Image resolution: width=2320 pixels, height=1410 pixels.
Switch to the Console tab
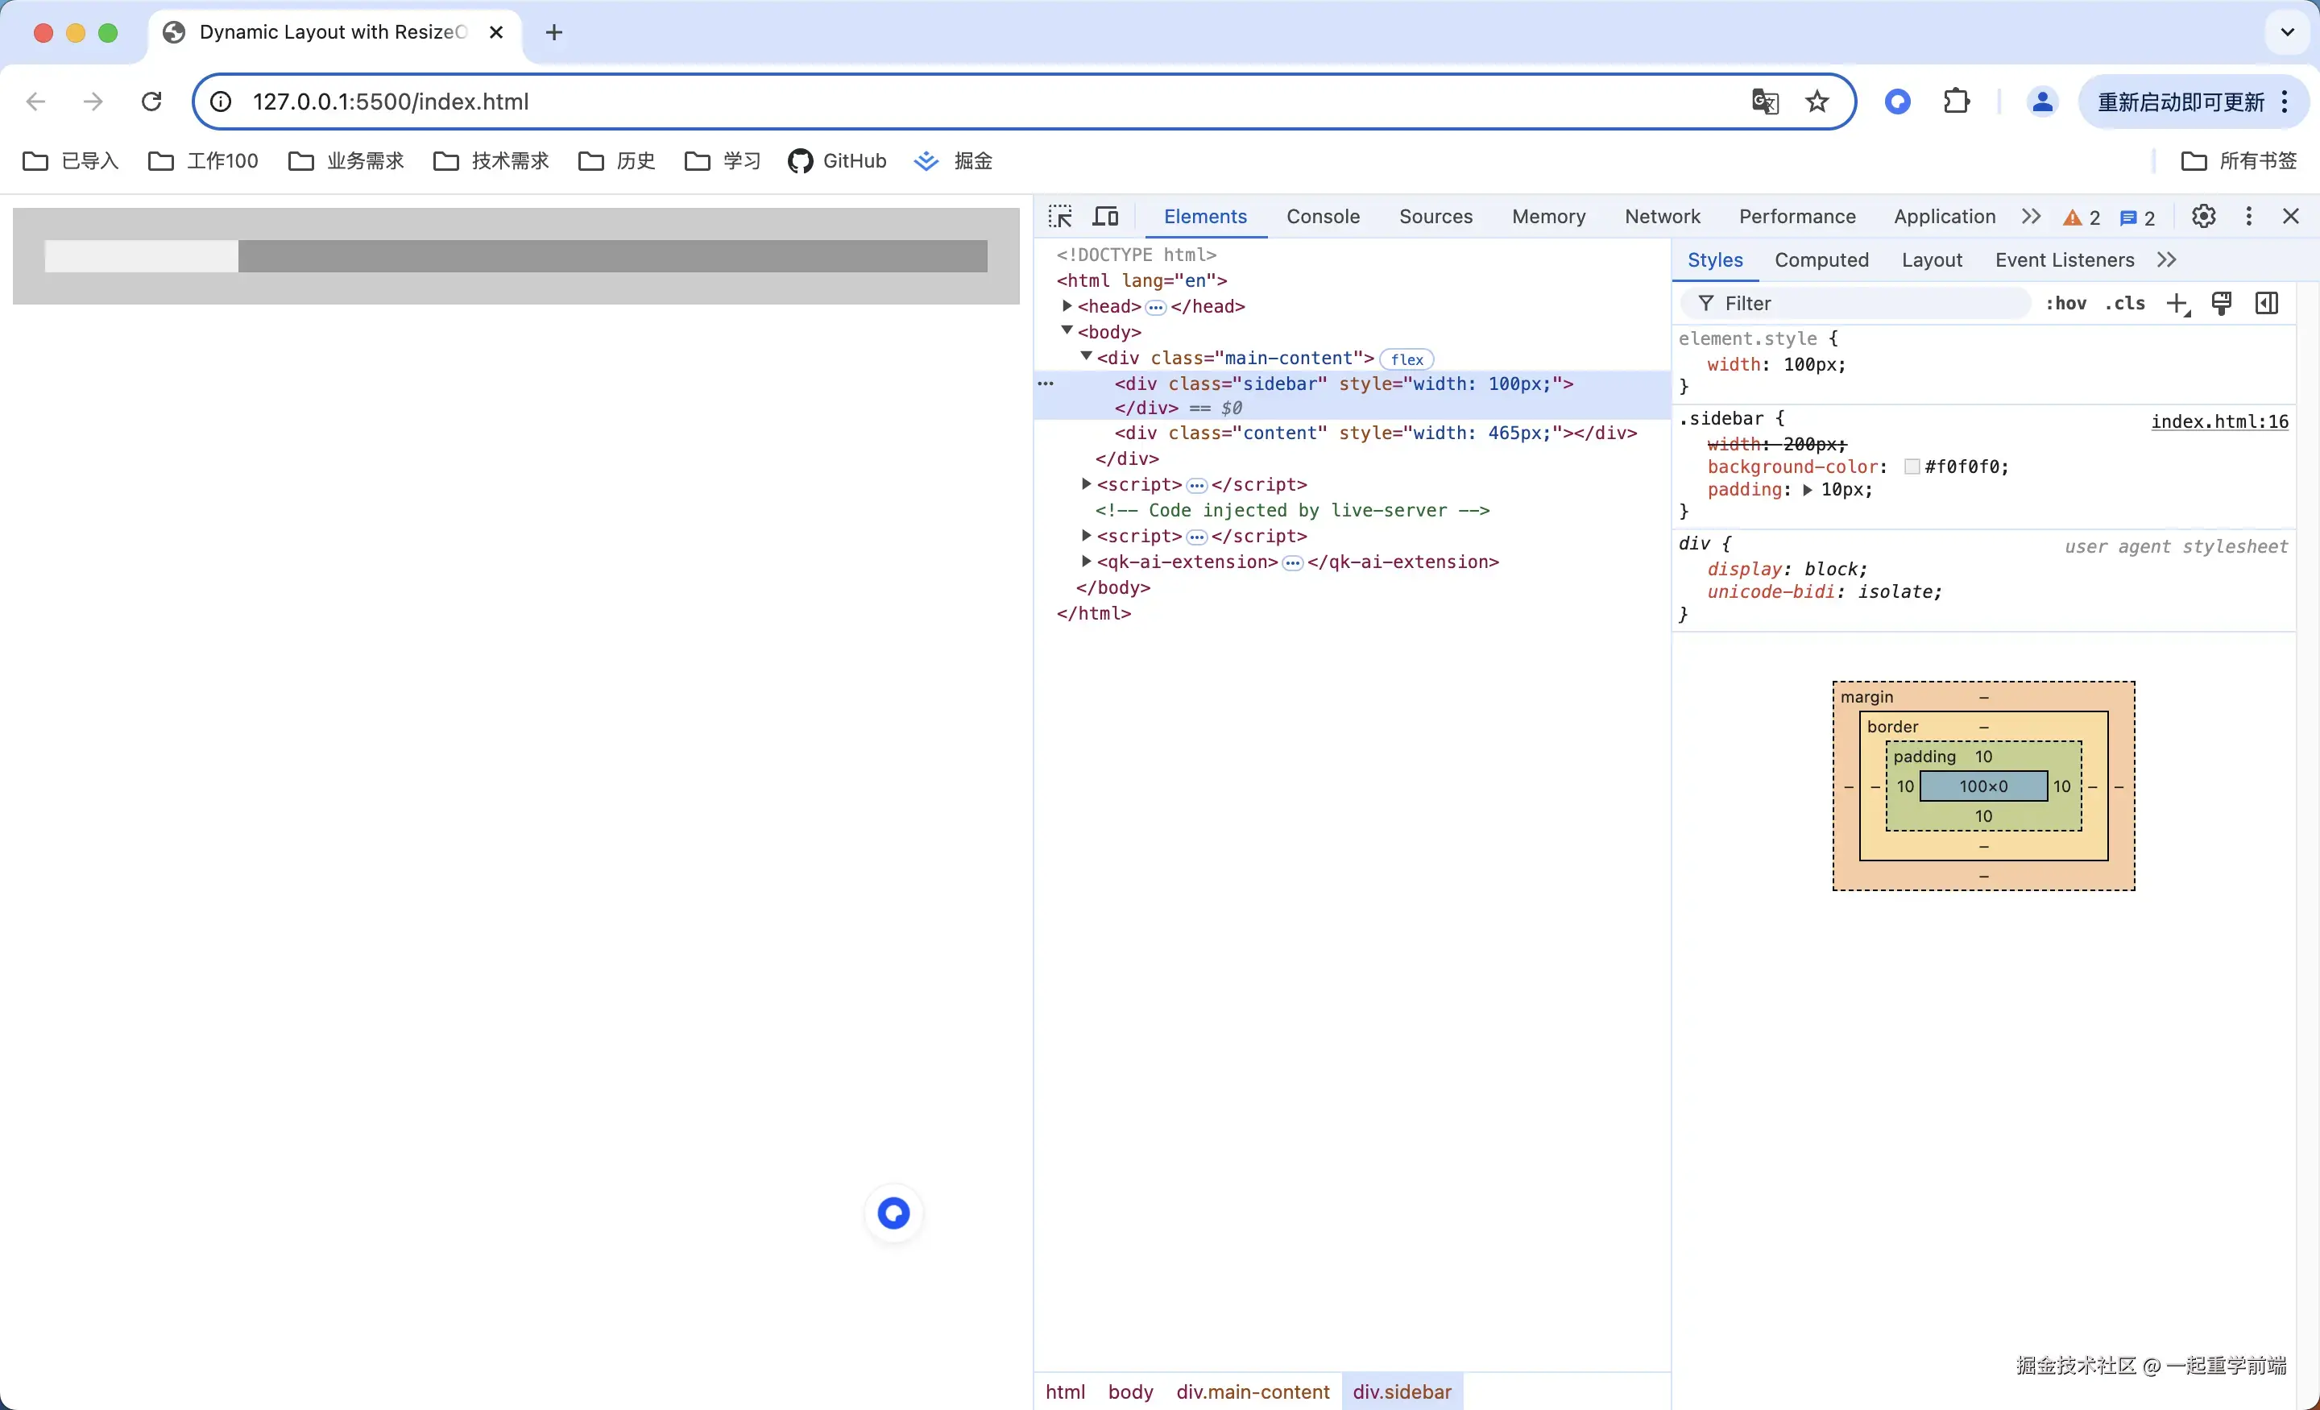(x=1323, y=217)
